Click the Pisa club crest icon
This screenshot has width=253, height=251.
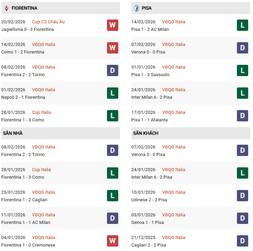point(136,8)
